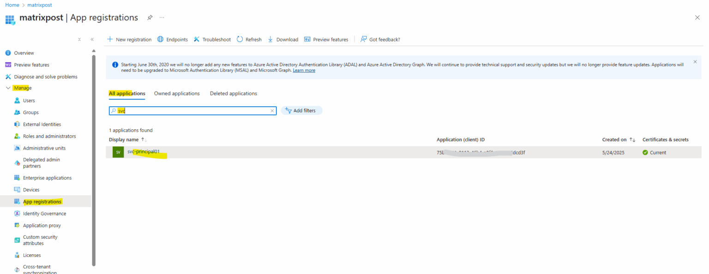Viewport: 709px width, 274px height.
Task: Open the Learn more link about MSAL
Action: tap(304, 70)
